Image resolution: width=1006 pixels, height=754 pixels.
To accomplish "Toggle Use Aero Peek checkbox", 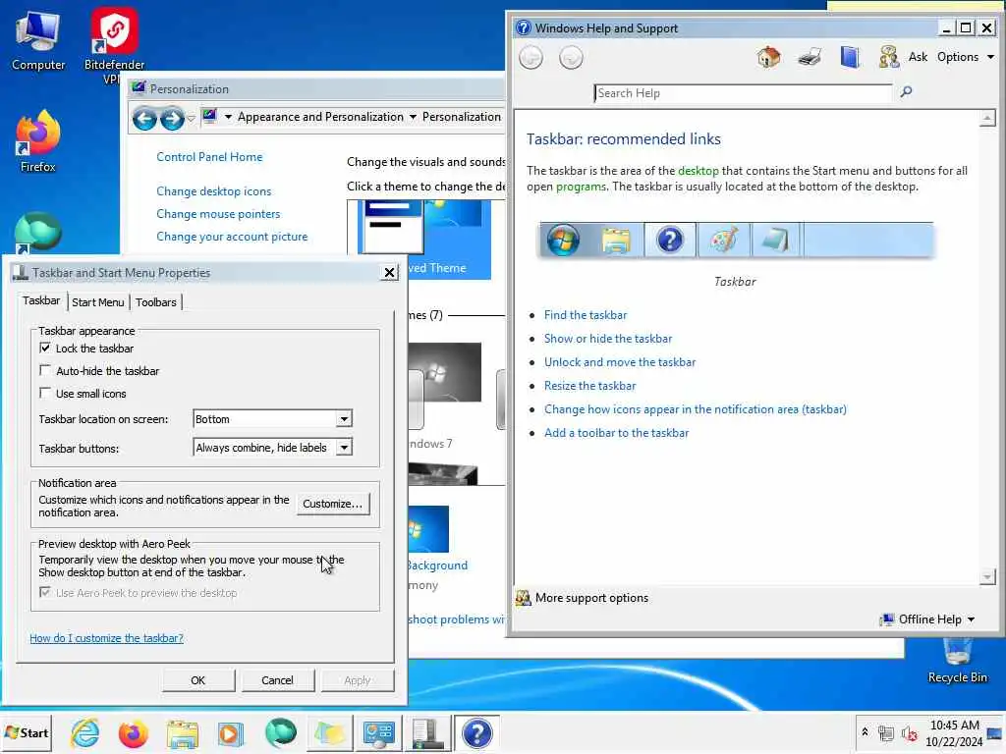I will 45,592.
